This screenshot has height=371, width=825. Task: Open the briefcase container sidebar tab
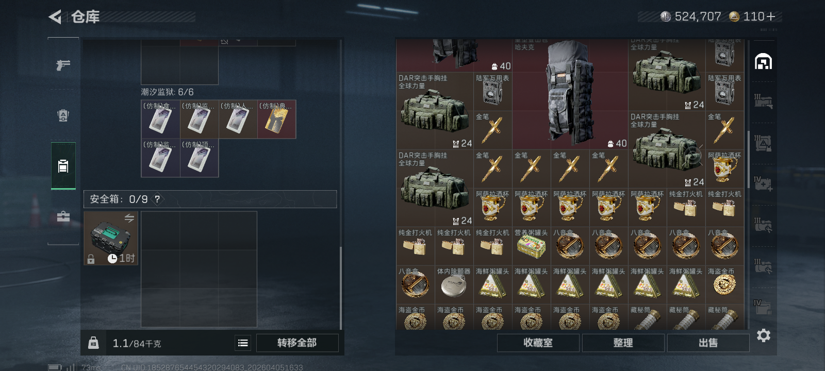[63, 216]
